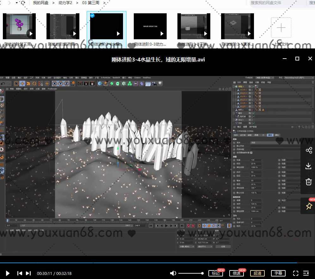Click the volume slider track
Image resolution: width=315 pixels, height=279 pixels.
coord(190,273)
